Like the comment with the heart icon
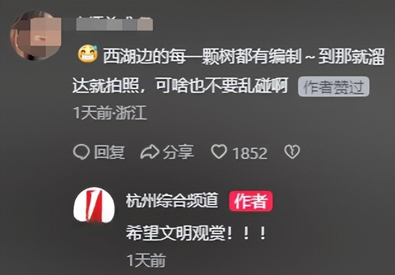Screen dimensions: 395x275 (219, 152)
